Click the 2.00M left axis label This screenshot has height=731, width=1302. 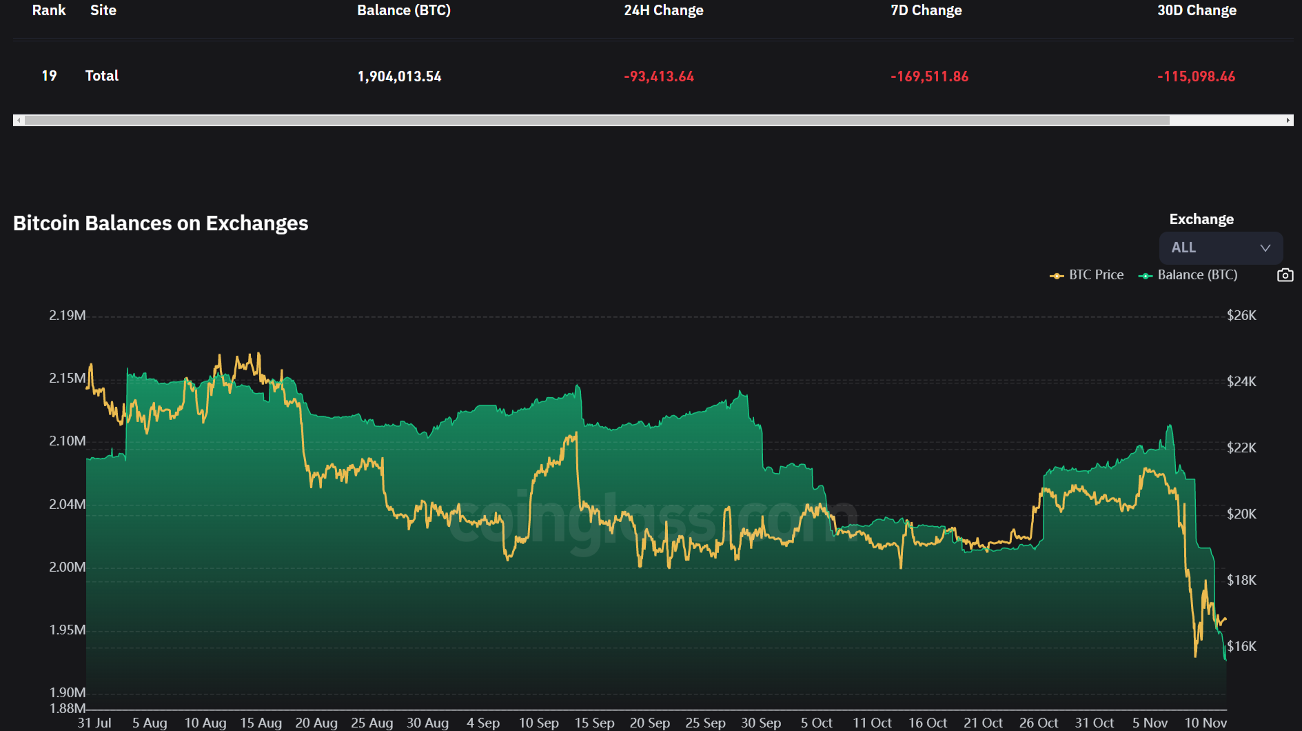(x=68, y=568)
